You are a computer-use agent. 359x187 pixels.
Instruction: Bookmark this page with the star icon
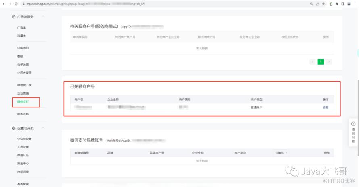[x=323, y=4]
